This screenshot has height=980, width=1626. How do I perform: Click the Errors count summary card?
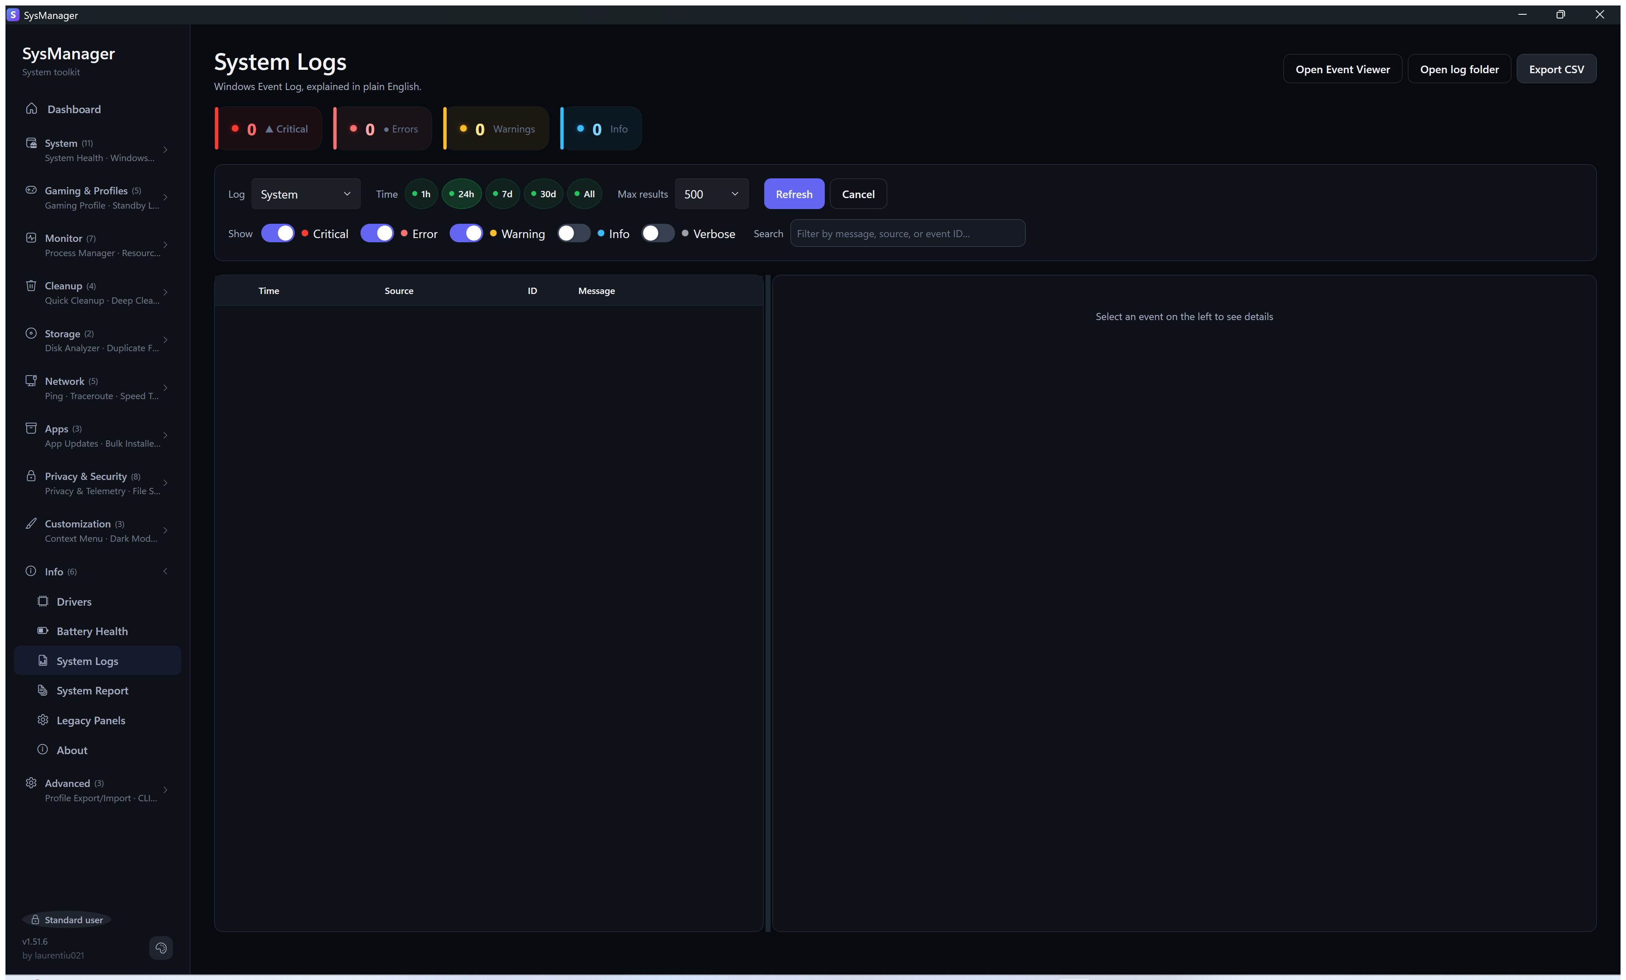[x=383, y=129]
